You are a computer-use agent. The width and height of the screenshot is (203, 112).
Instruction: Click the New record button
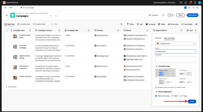point(192,15)
